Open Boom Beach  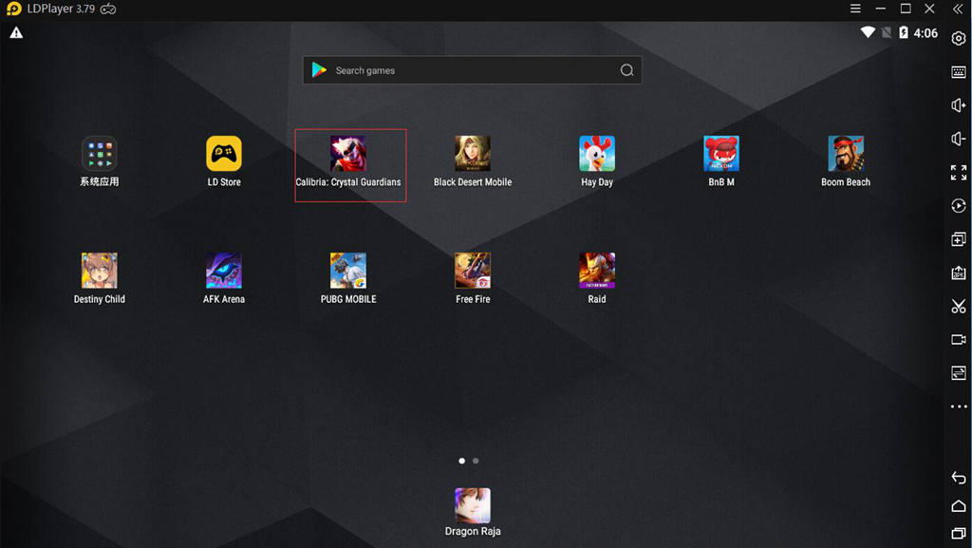point(846,154)
